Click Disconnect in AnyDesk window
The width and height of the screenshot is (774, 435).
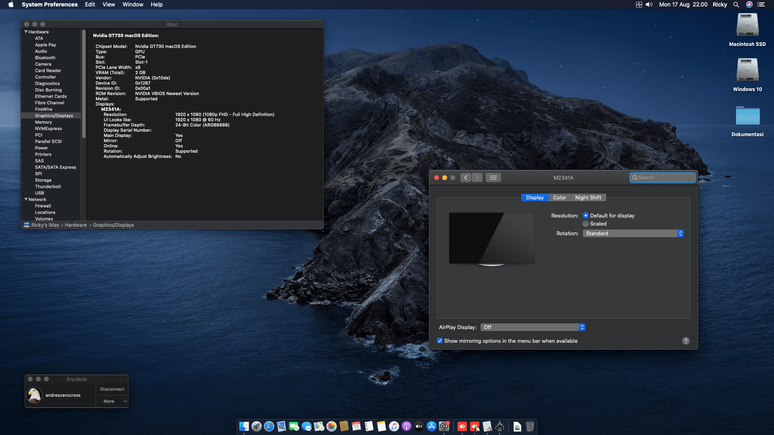click(x=112, y=389)
